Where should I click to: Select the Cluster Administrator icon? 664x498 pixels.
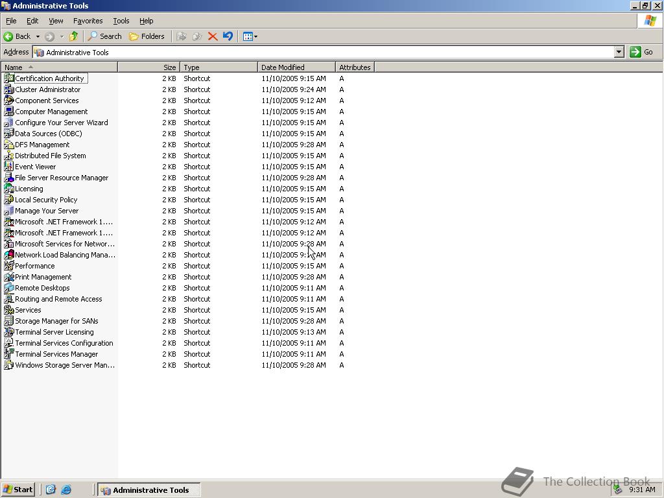tap(8, 89)
